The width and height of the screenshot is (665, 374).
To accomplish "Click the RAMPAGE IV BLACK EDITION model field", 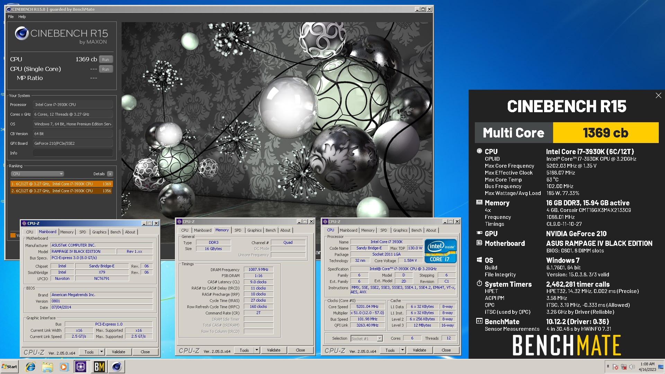I will coord(83,251).
